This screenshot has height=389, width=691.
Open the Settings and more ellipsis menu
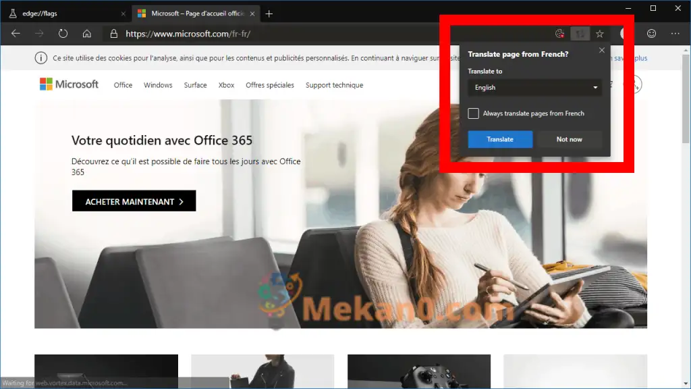click(x=675, y=33)
